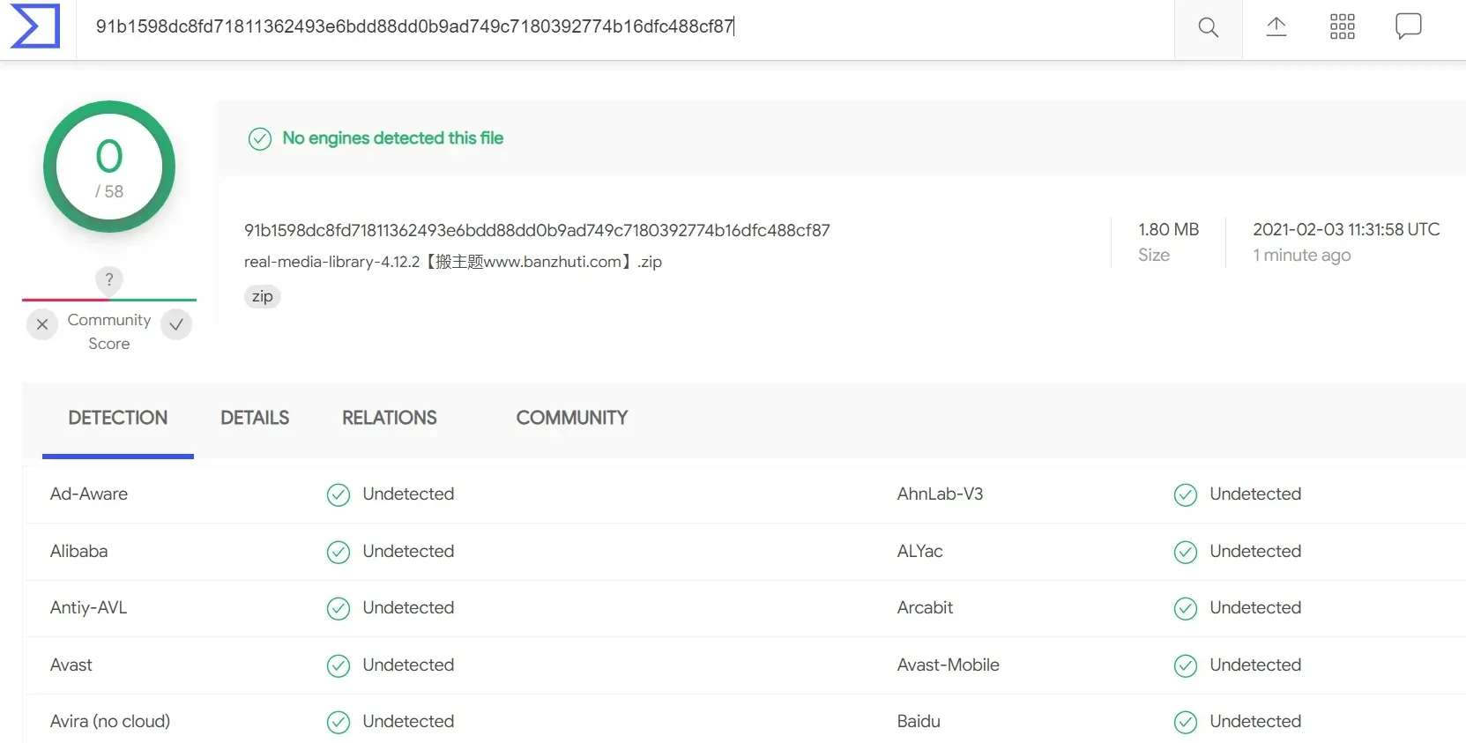Click the community score question mark icon
Image resolution: width=1466 pixels, height=743 pixels.
(x=109, y=279)
